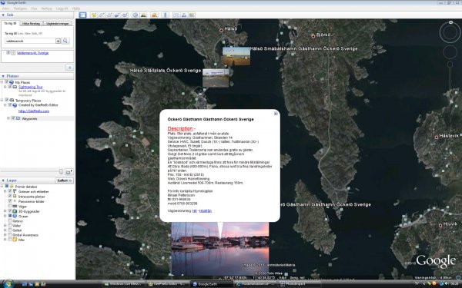Open the Sightseeing Tour link
Screen dimensions: 462x288
pos(31,87)
